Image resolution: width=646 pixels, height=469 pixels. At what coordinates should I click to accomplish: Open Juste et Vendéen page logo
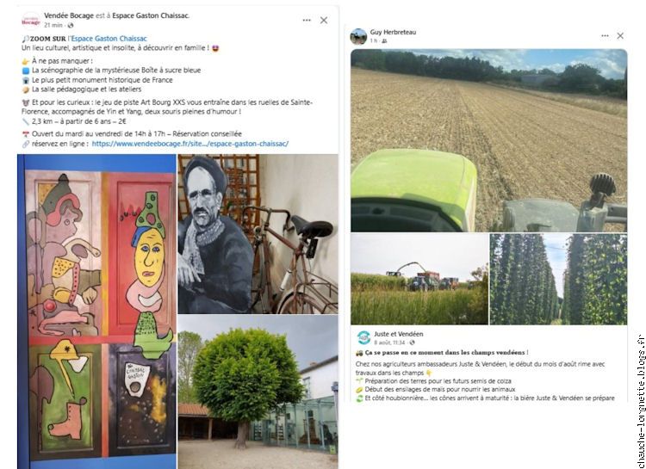pos(363,337)
